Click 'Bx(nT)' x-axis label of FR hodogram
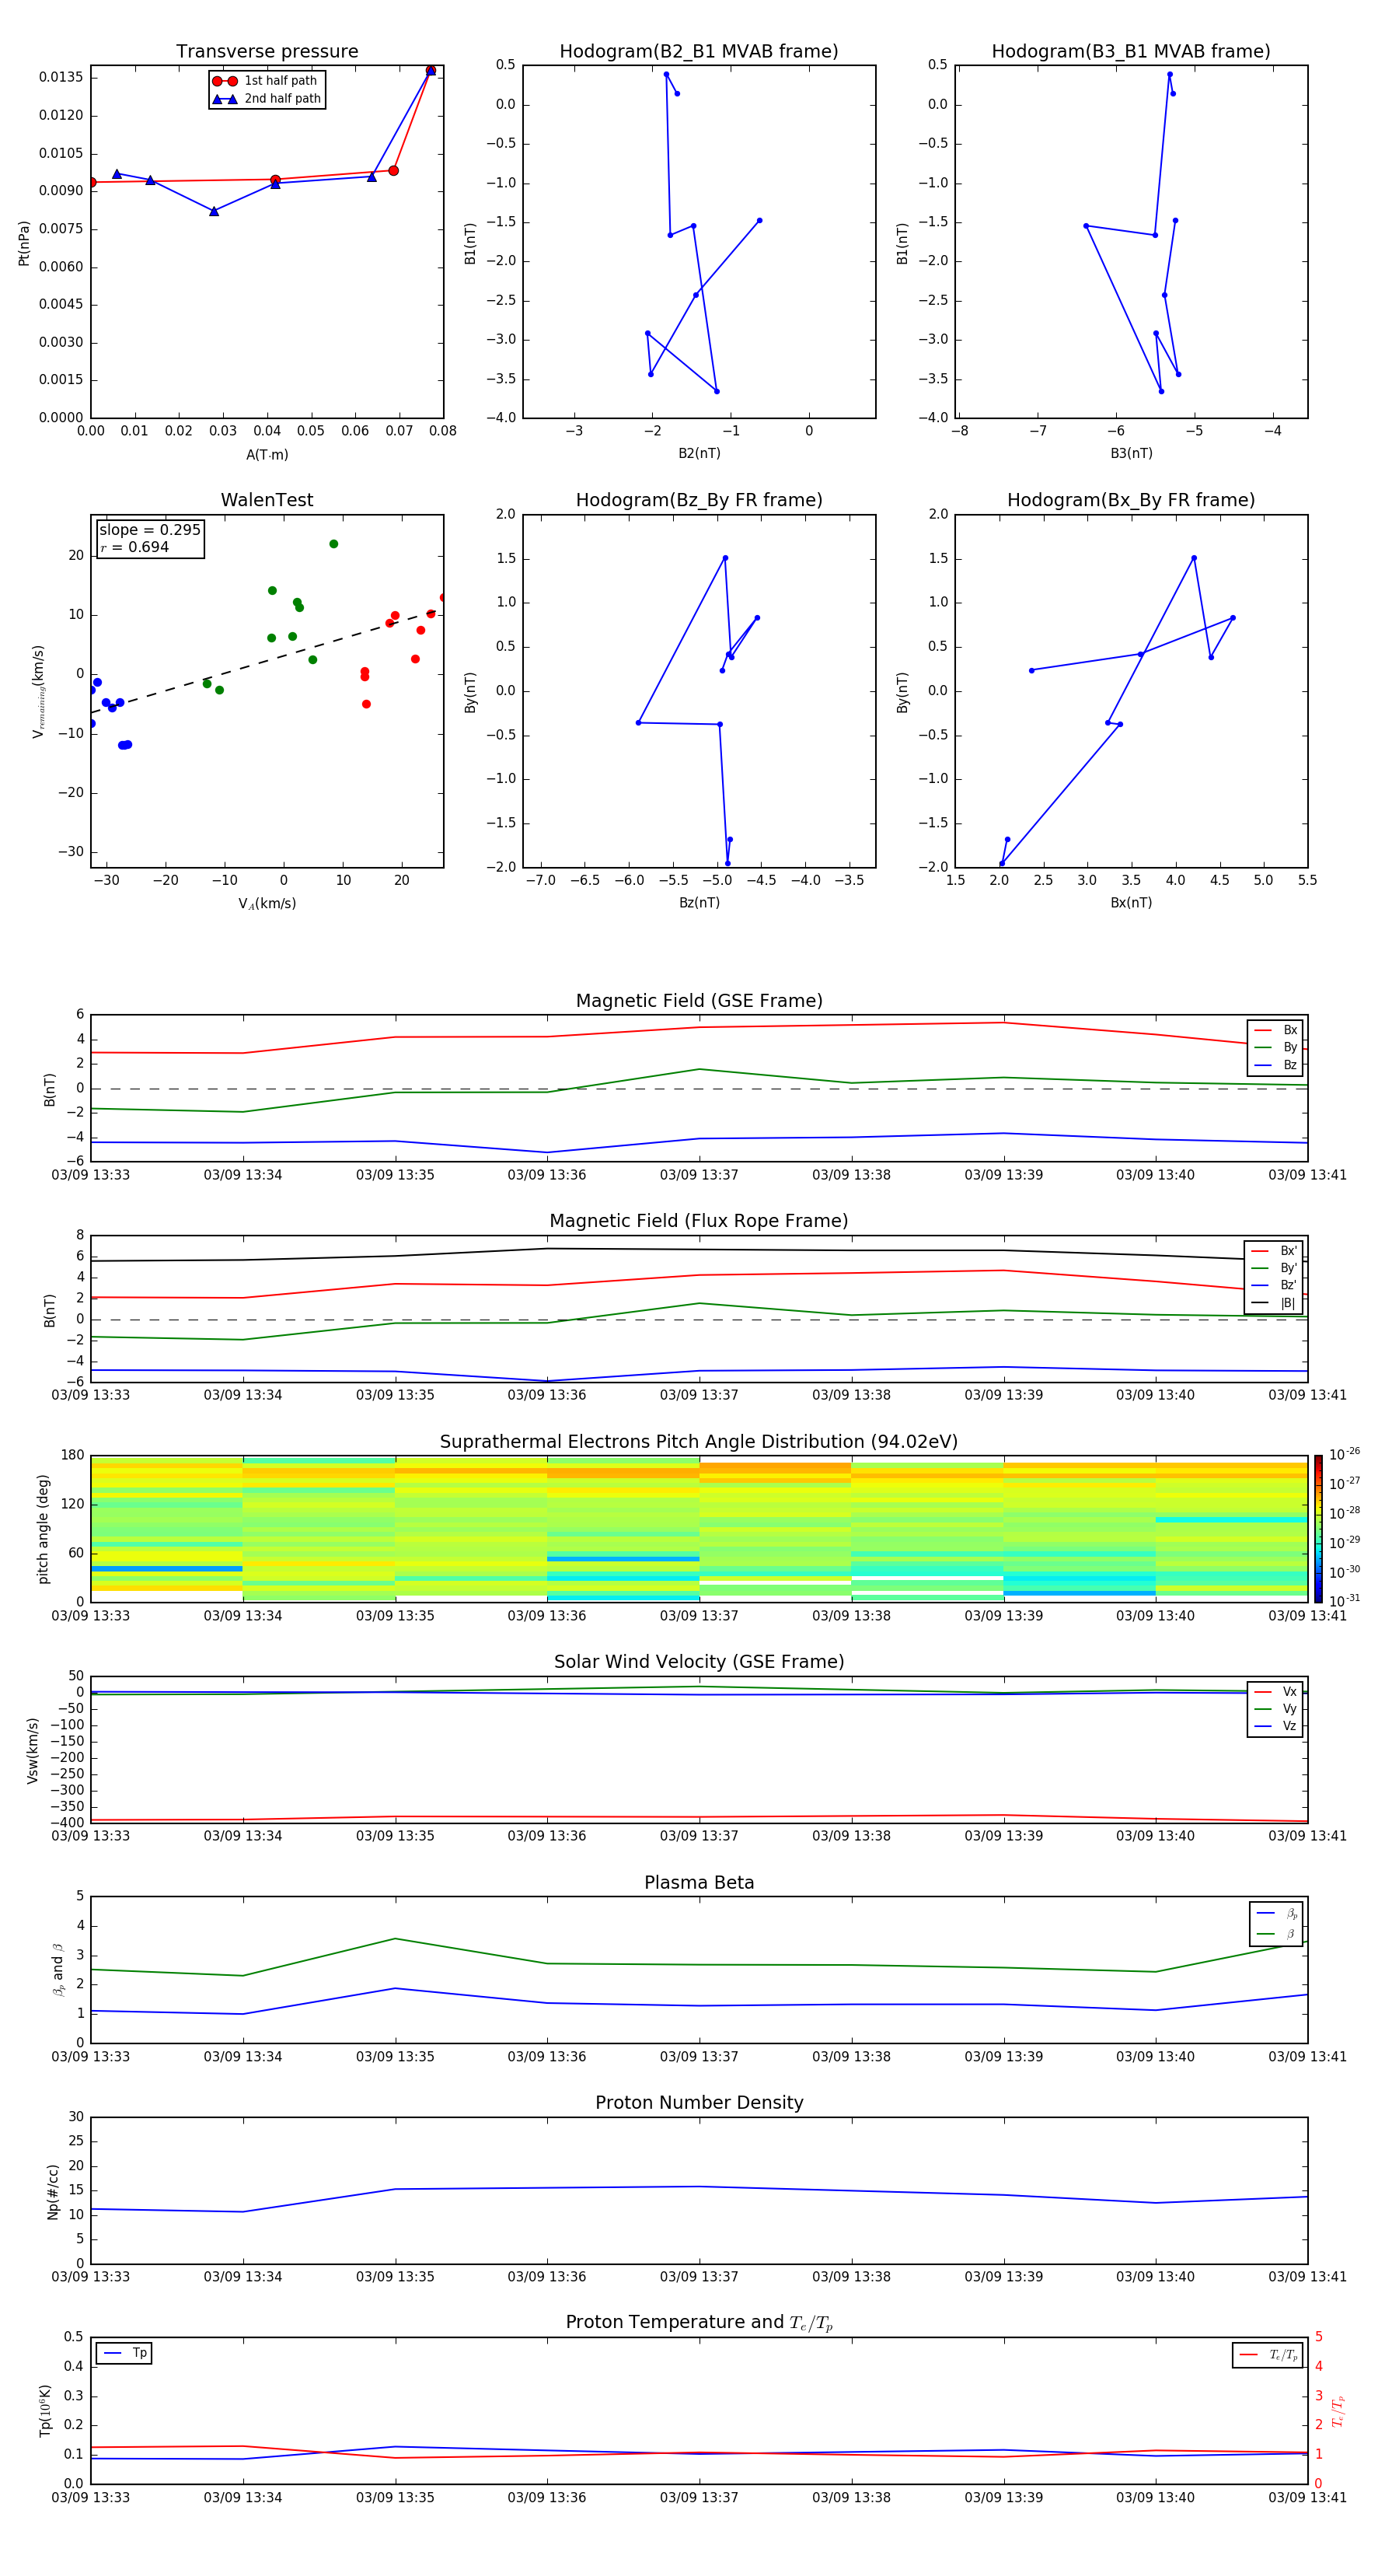This screenshot has width=1399, height=2566. point(1131,904)
